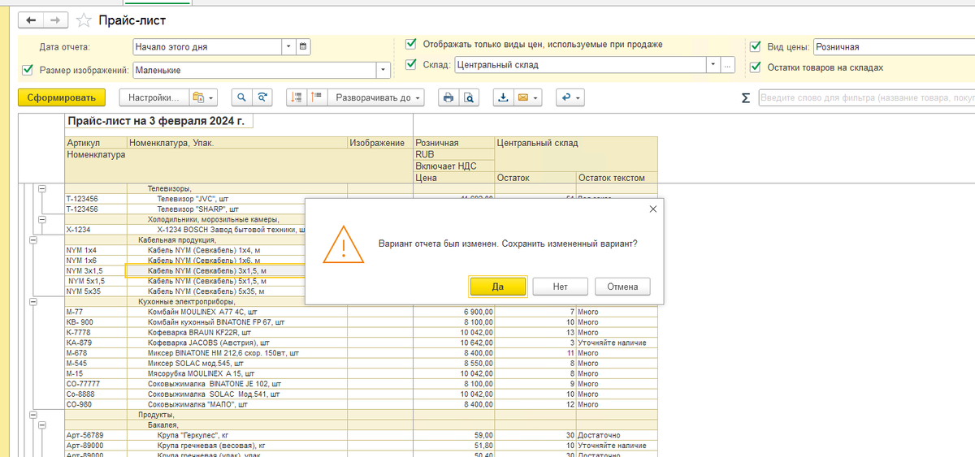Click the price cell 6 900,00

[x=454, y=312]
